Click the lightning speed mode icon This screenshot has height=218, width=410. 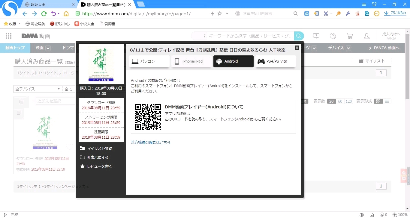pos(213,14)
